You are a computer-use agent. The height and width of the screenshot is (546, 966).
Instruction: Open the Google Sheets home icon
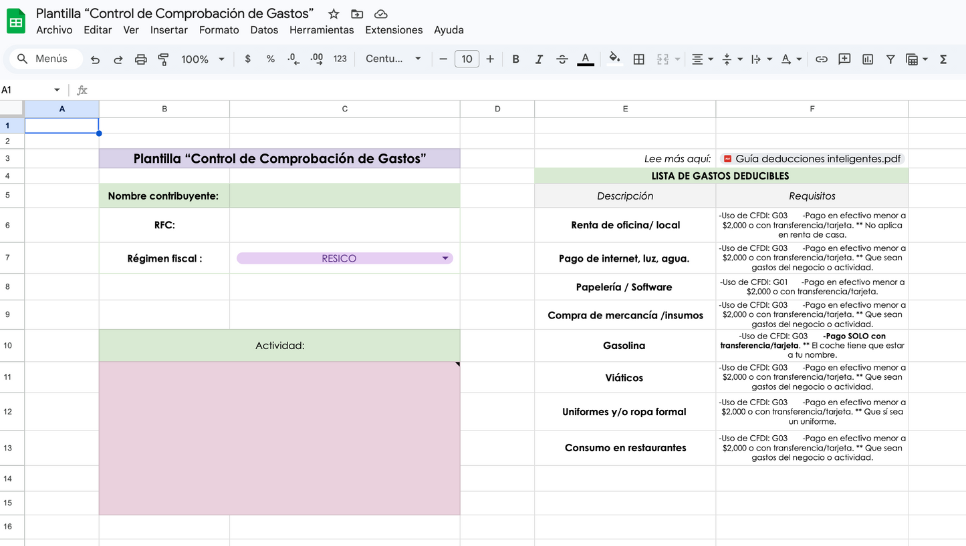(16, 21)
